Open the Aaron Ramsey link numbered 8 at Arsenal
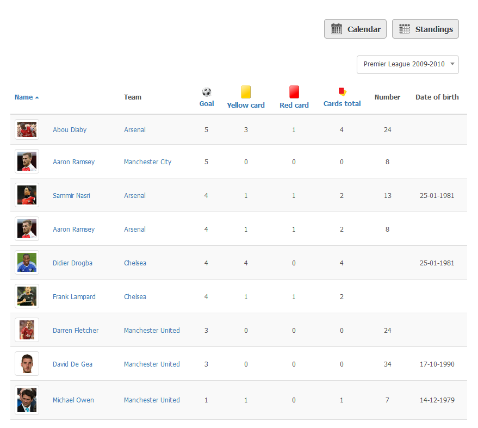478x428 pixels. click(74, 229)
